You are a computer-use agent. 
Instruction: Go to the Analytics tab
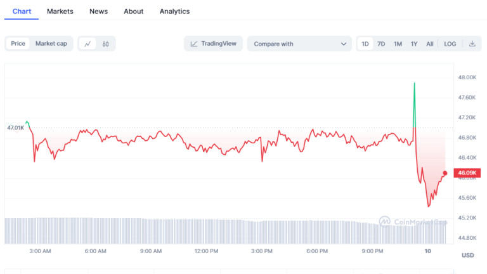click(x=174, y=11)
